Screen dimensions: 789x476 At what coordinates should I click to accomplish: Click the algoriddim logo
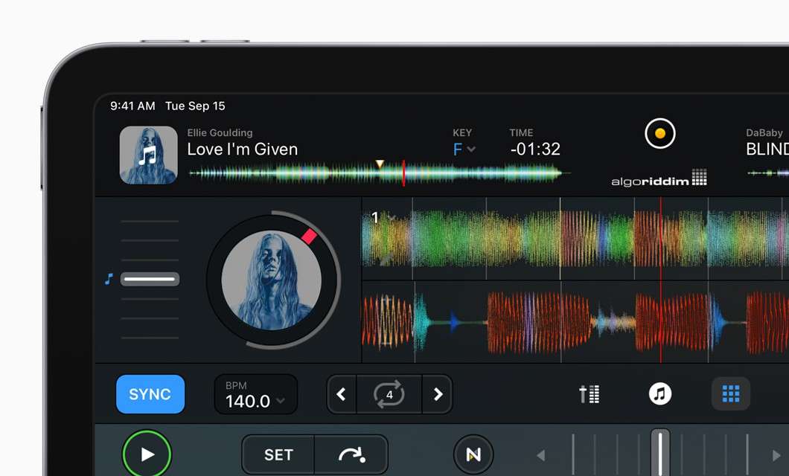pyautogui.click(x=658, y=179)
